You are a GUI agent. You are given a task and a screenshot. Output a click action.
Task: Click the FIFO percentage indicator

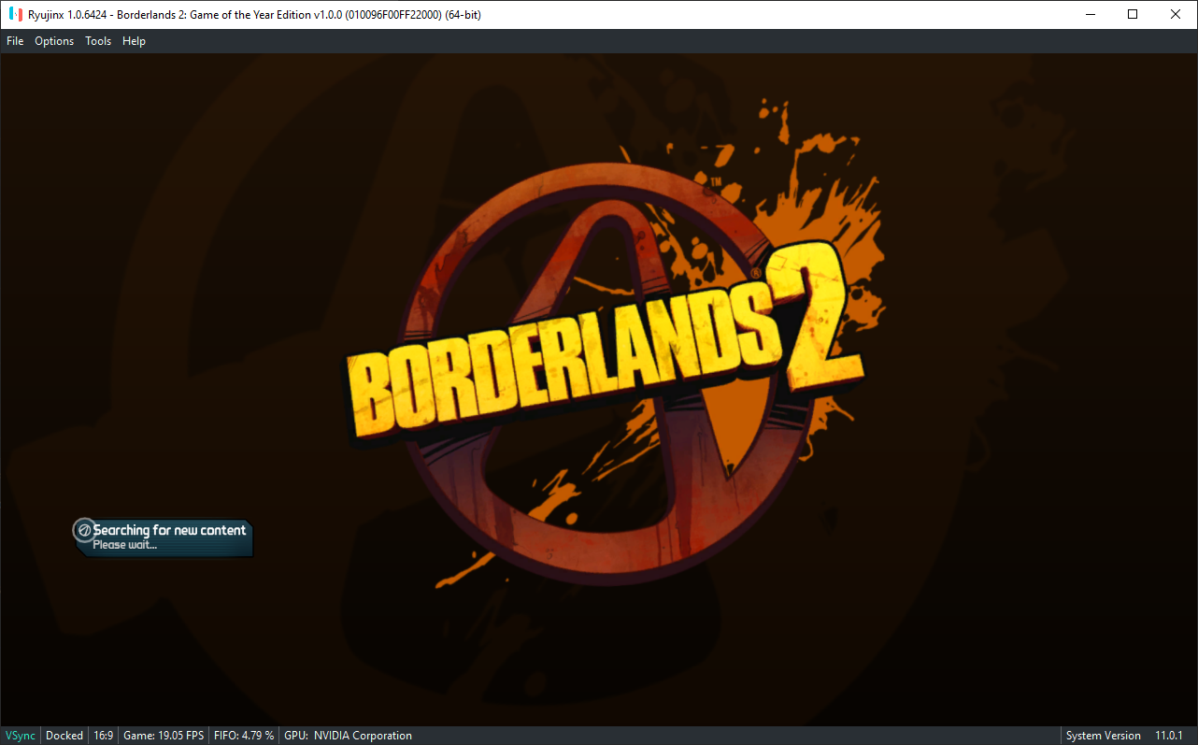[243, 736]
